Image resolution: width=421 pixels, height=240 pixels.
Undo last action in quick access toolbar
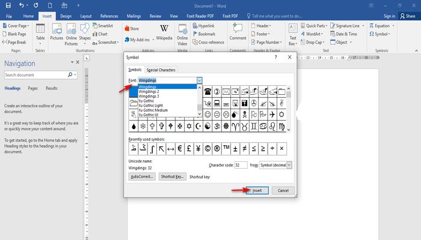[x=21, y=5]
